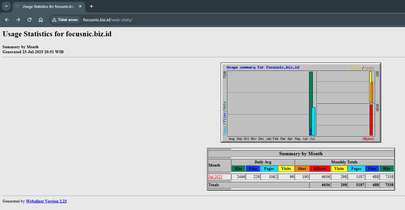The height and width of the screenshot is (210, 405).
Task: Go to the browser home page
Action: click(41, 20)
